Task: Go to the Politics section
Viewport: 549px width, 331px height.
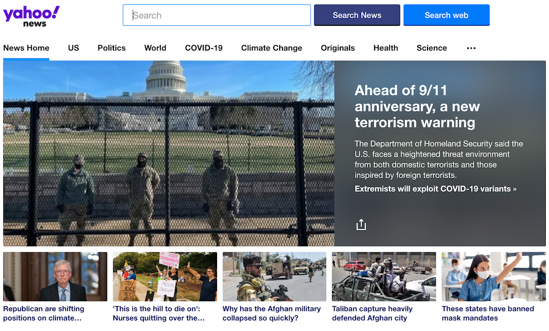Action: tap(112, 48)
